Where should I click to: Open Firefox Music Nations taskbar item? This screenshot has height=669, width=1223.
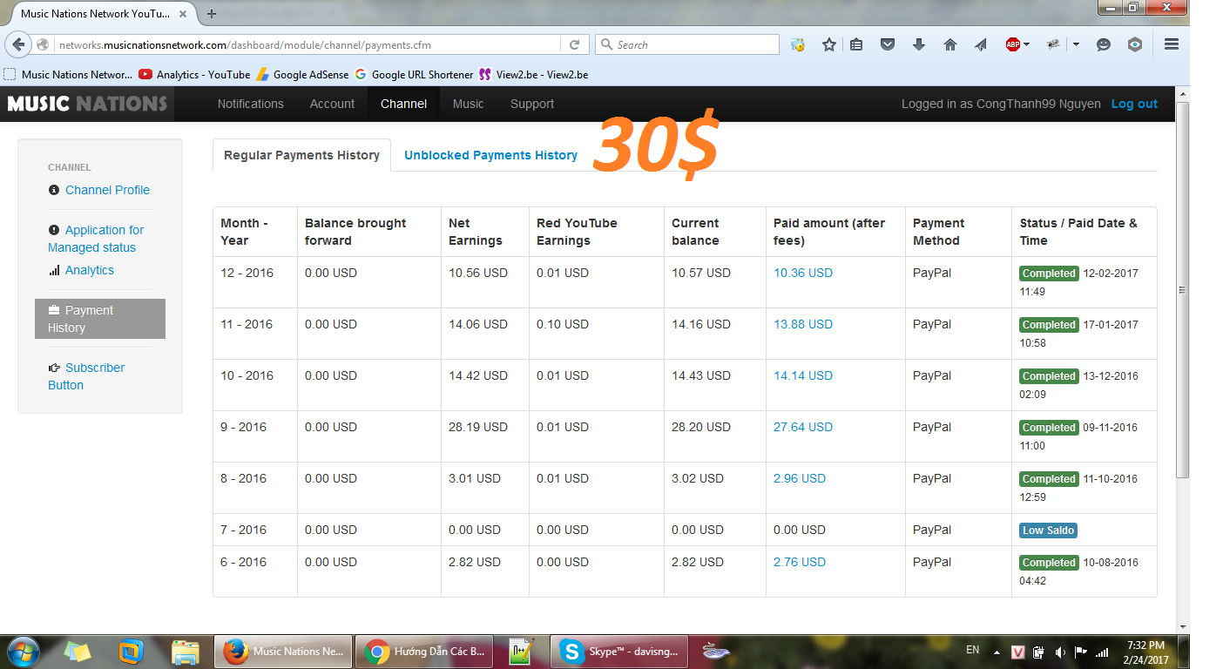[x=283, y=652]
